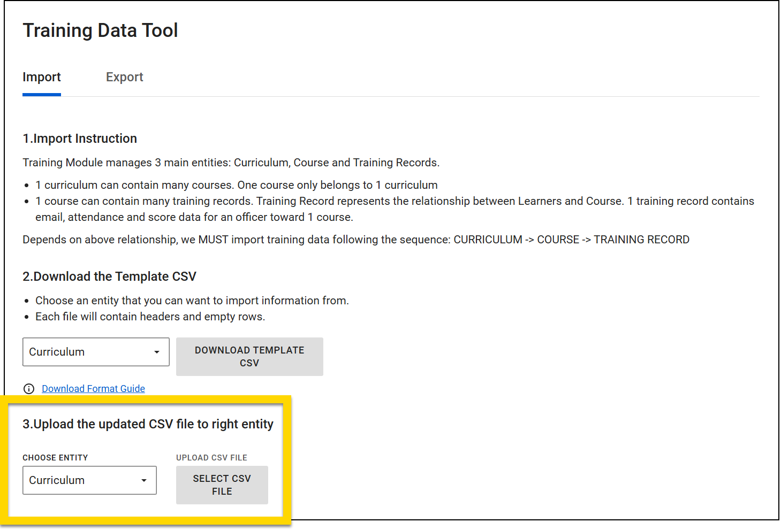Click the Download the Template CSV section heading
Image resolution: width=781 pixels, height=530 pixels.
point(109,276)
